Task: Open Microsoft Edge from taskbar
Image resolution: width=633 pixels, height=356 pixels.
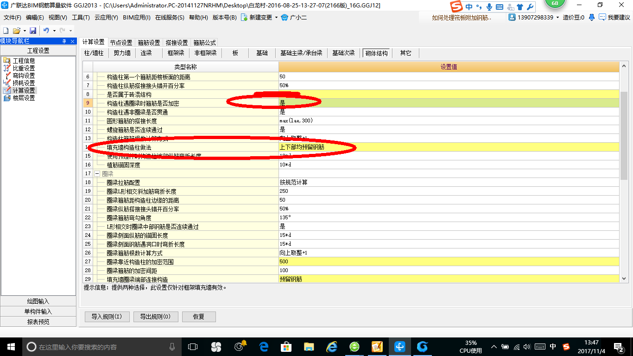Action: point(264,346)
